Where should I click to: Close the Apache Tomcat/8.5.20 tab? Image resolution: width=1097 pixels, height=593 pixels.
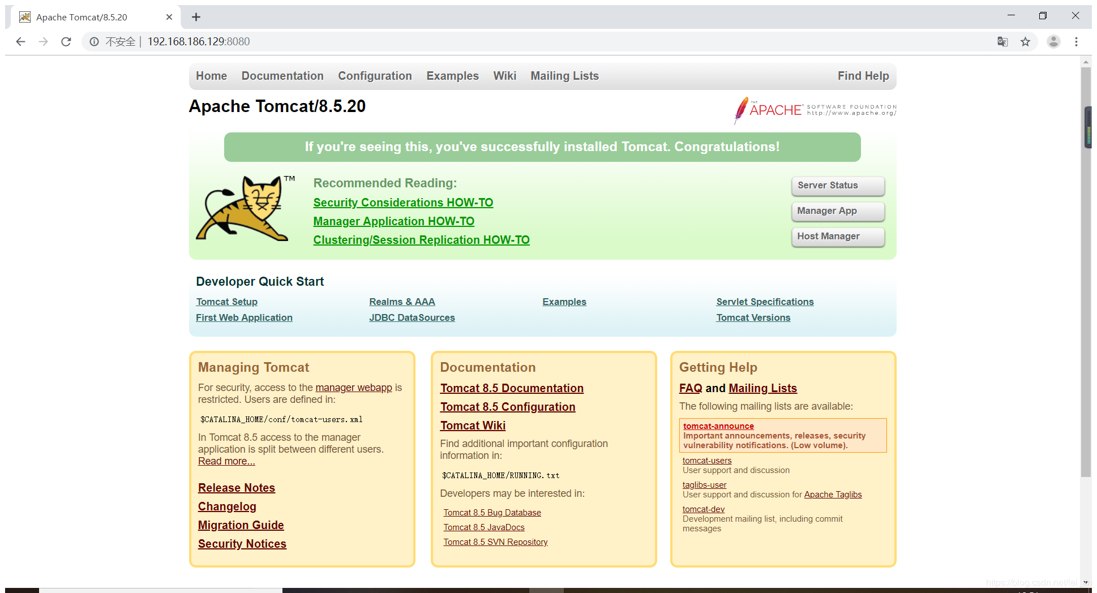point(169,17)
